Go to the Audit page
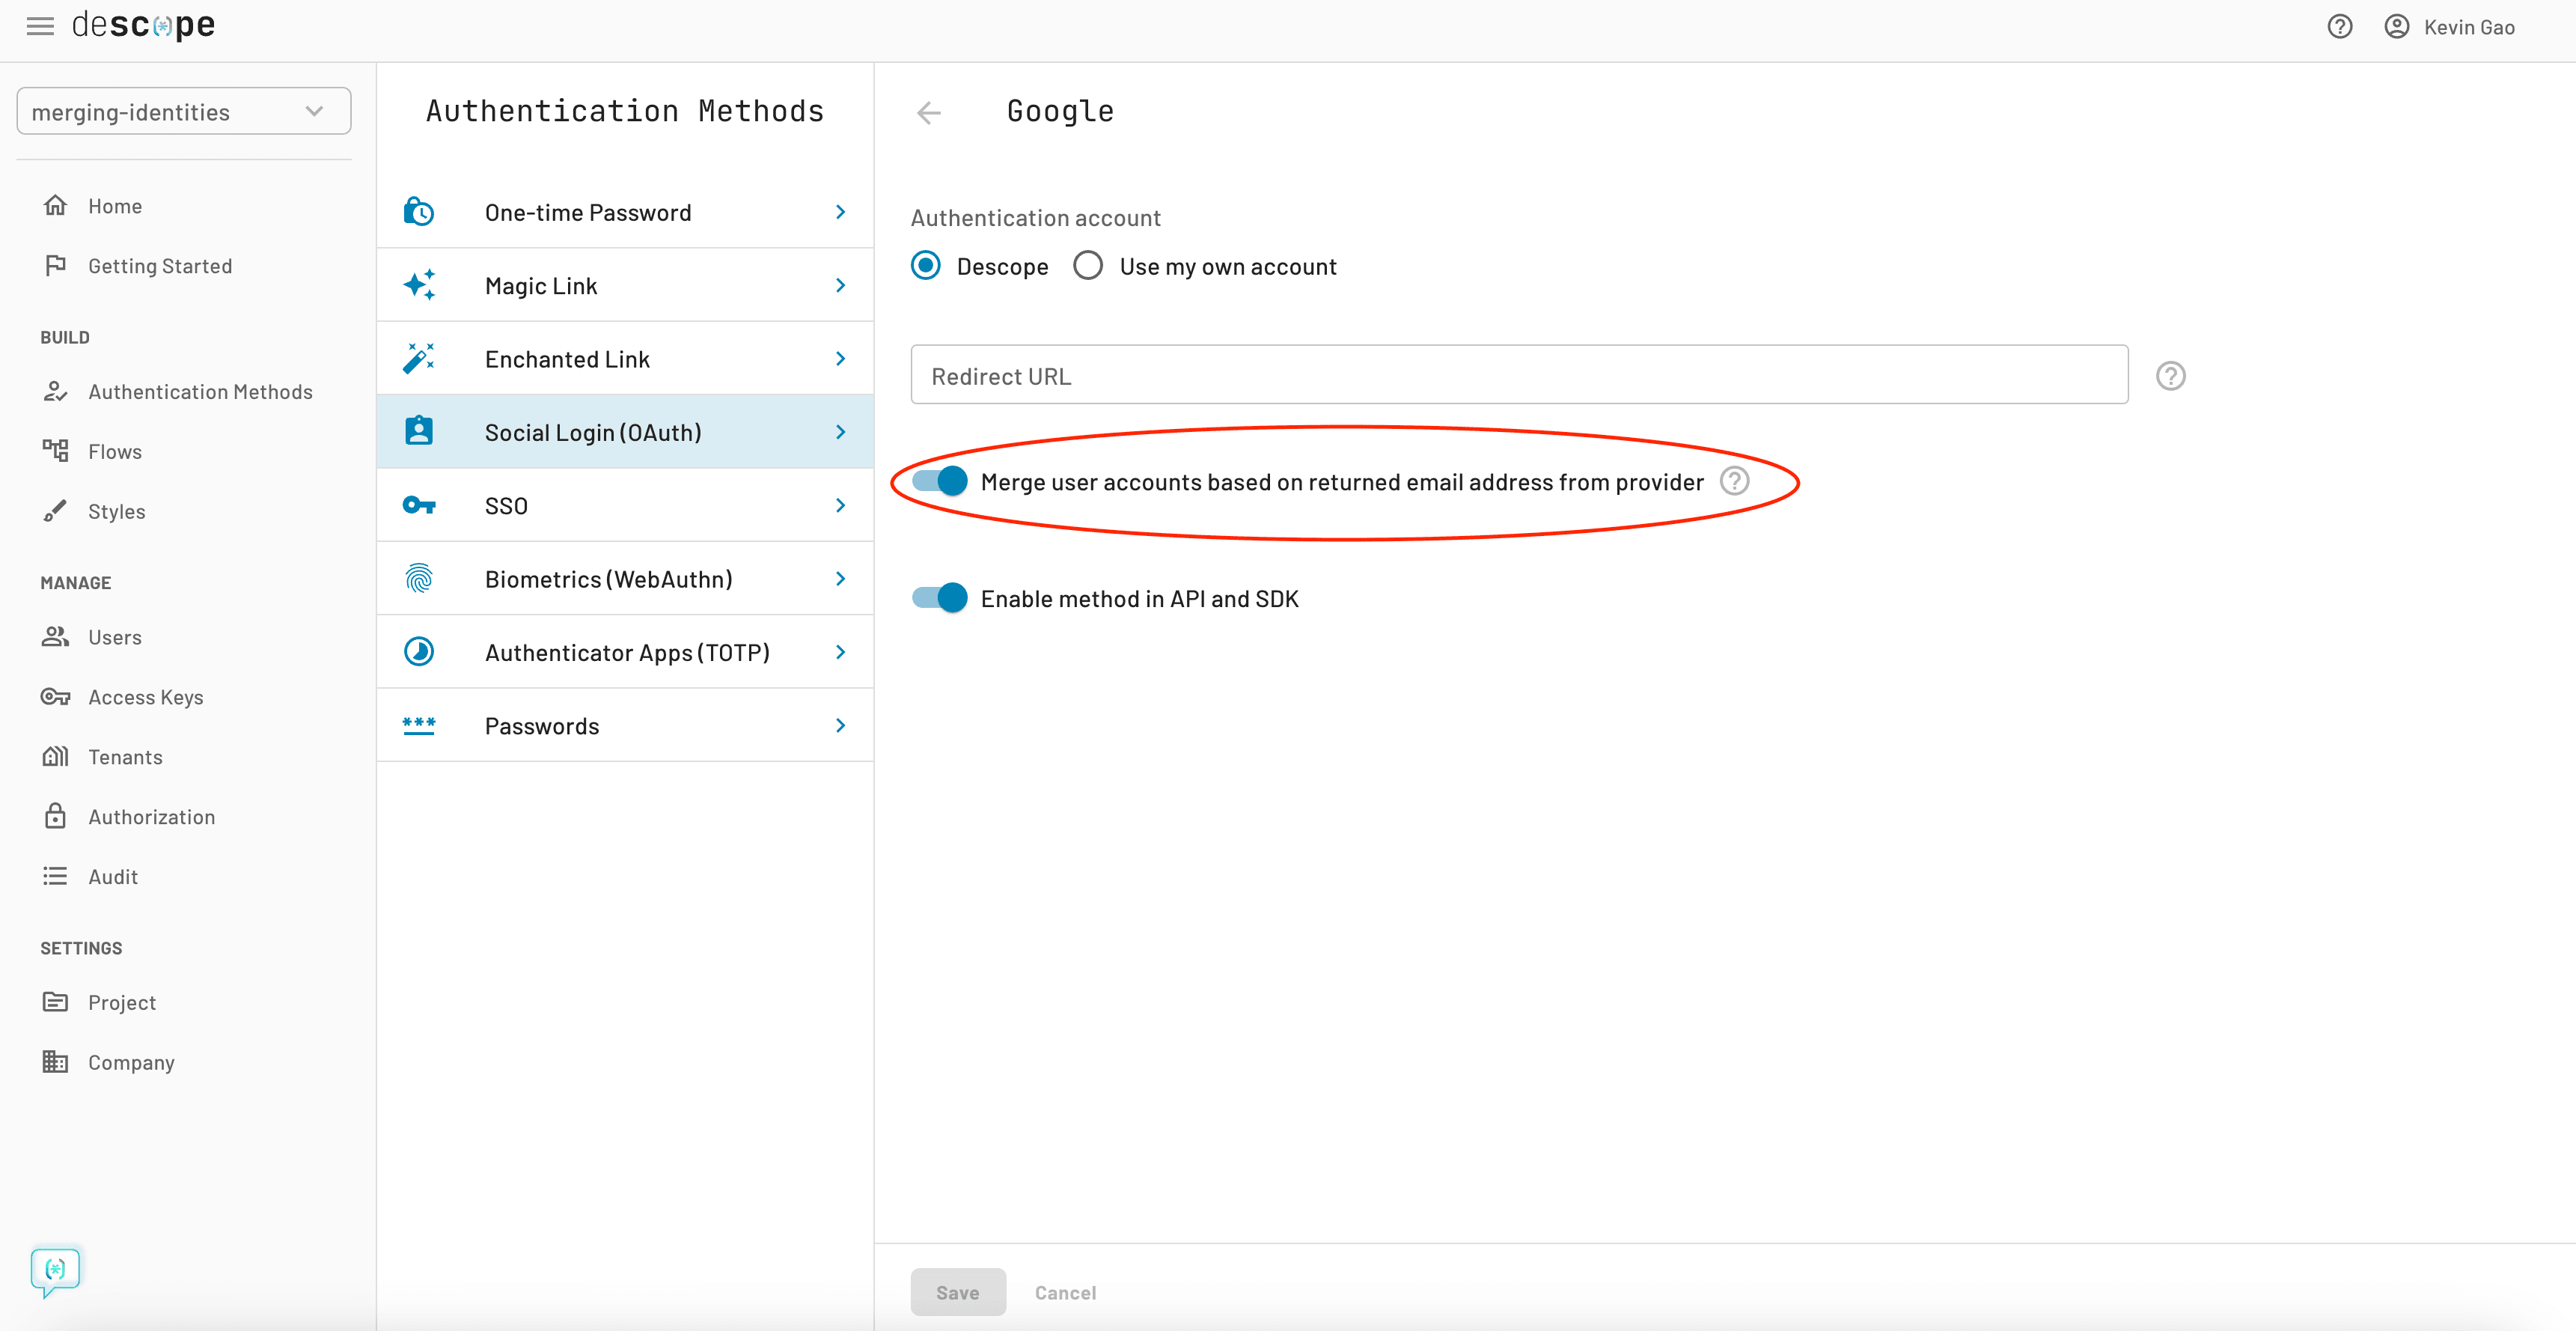Screen dimensions: 2576x1331 112,876
